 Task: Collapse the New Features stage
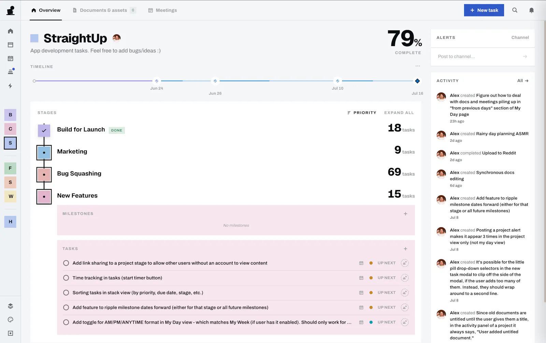[44, 197]
